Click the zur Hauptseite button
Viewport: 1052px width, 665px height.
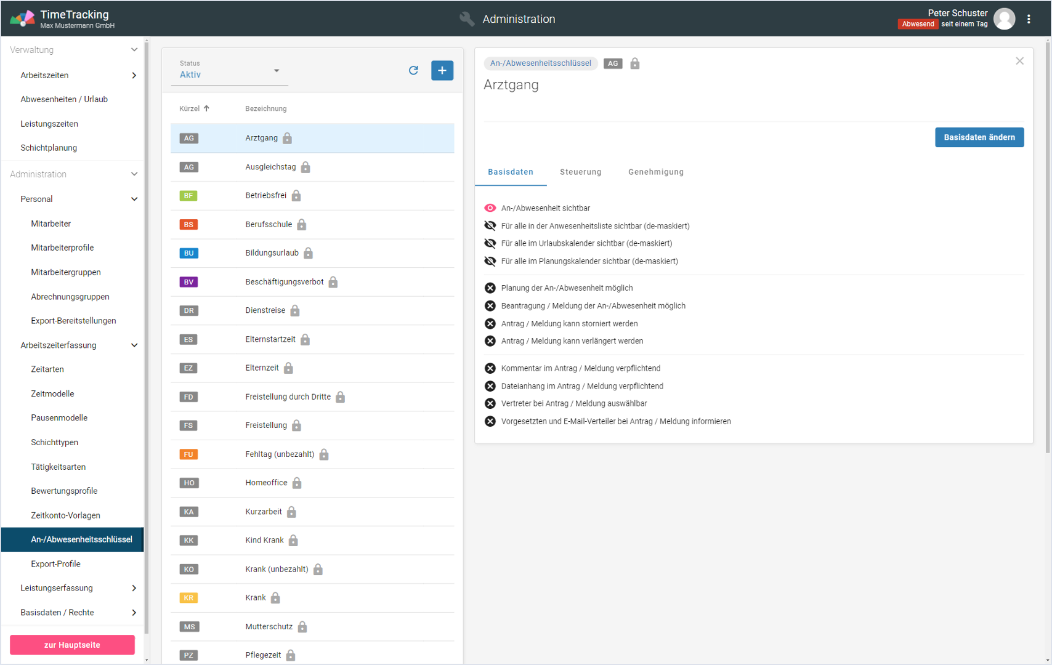(72, 645)
